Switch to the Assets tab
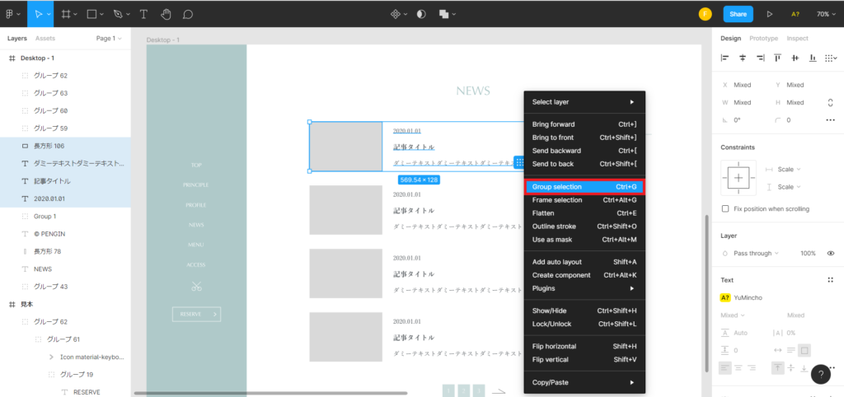The width and height of the screenshot is (844, 397). point(45,38)
